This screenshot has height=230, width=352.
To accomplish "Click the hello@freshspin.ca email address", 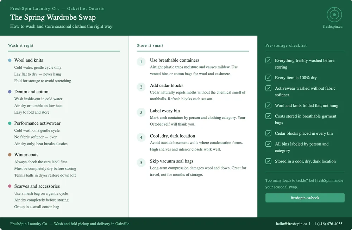I will (x=291, y=224).
